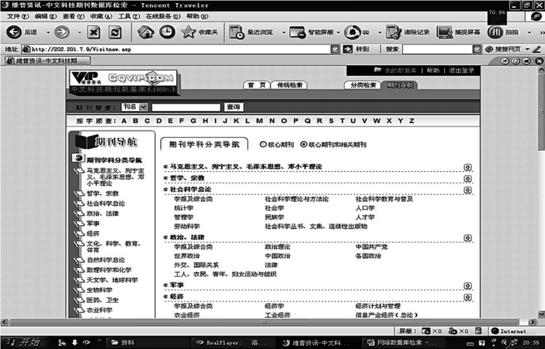545x349 pixels.
Task: Open the 工具 menu
Action: 129,17
